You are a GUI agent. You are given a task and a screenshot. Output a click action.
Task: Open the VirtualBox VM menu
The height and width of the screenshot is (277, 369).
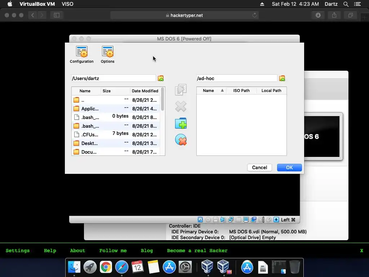coord(37,4)
